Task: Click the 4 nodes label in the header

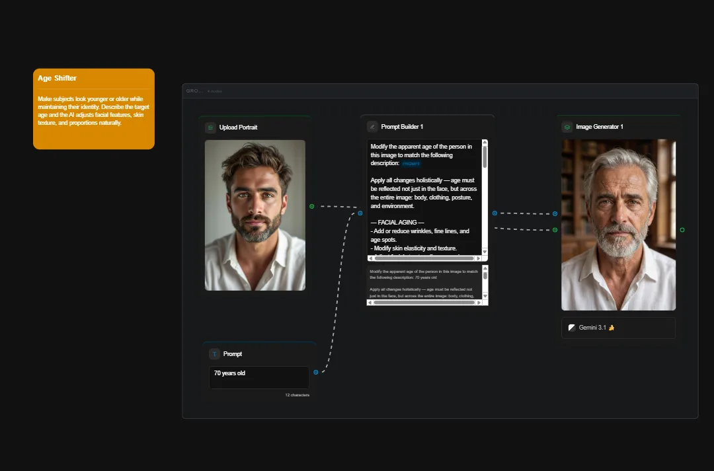Action: click(x=214, y=91)
